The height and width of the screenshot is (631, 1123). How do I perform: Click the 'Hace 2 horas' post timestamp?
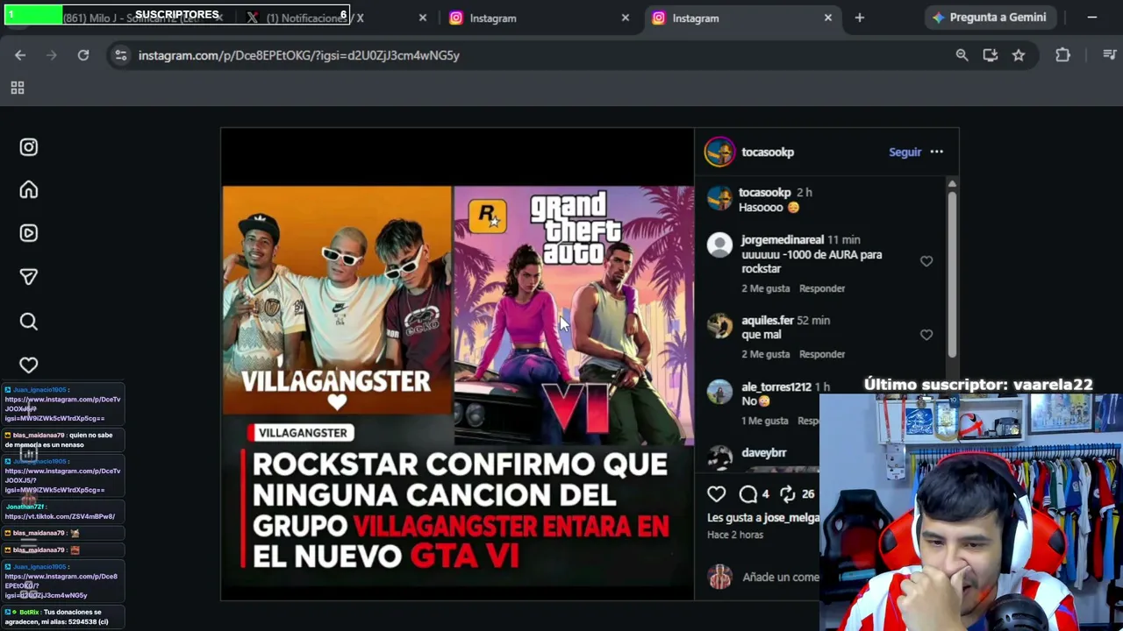(x=735, y=535)
